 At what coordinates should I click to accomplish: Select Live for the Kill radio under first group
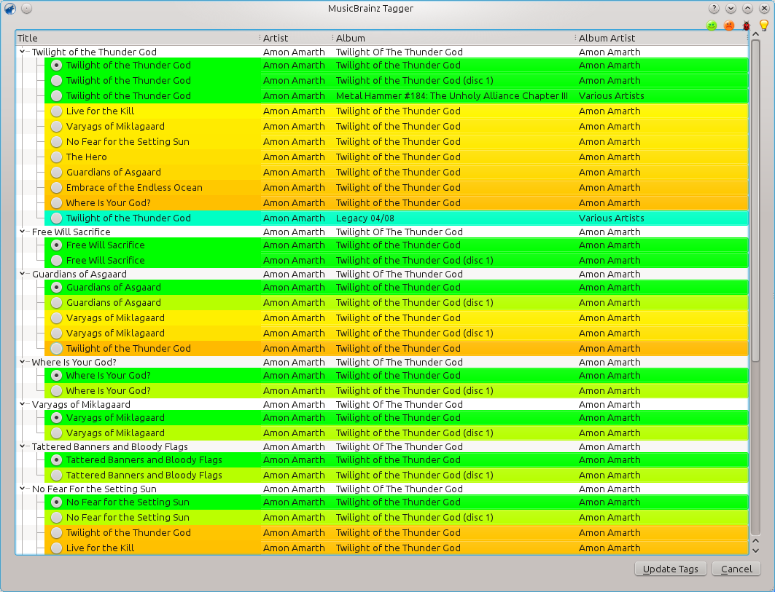[x=57, y=111]
